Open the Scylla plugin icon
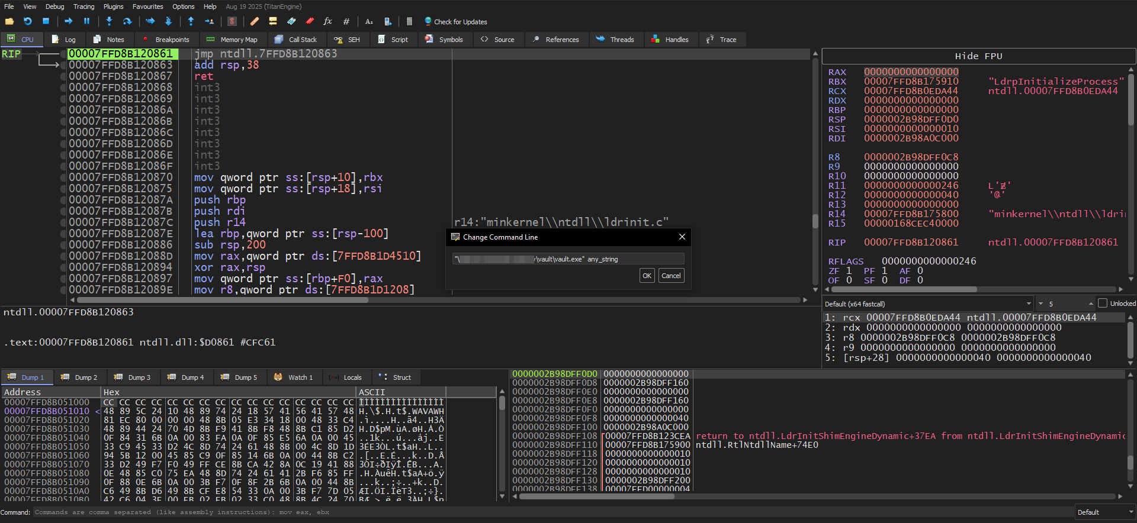Screen dimensions: 1137x523 point(232,21)
